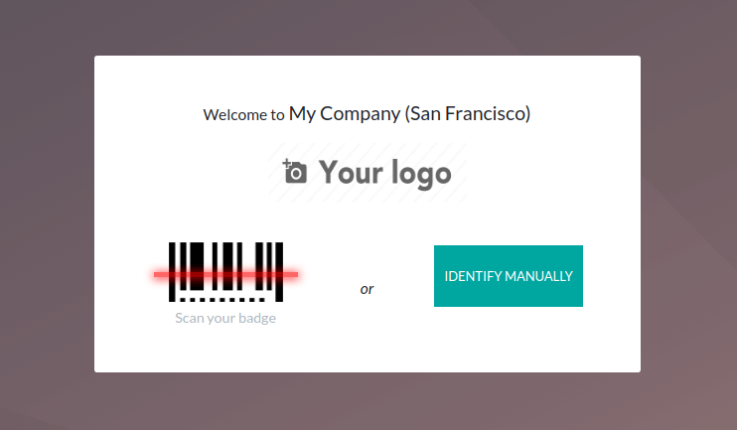Click the rightmost tall bar of the barcode
The height and width of the screenshot is (430, 737).
tap(279, 272)
